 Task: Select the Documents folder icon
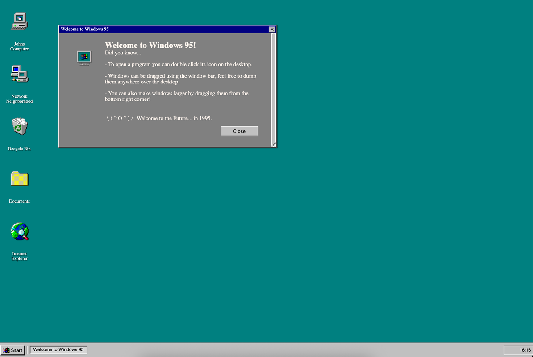[19, 178]
